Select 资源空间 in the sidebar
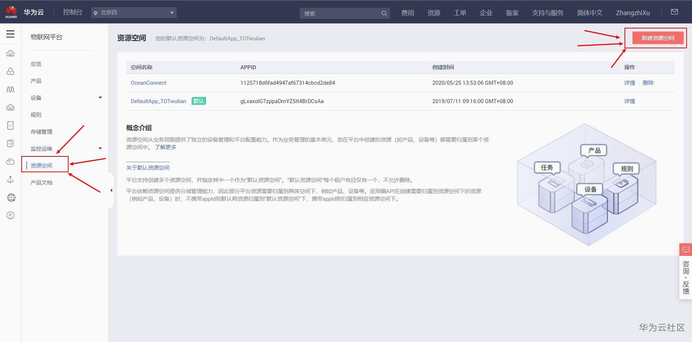Image resolution: width=692 pixels, height=342 pixels. [x=41, y=165]
